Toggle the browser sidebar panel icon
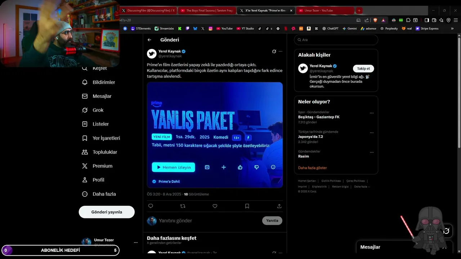The height and width of the screenshot is (259, 461). pyautogui.click(x=427, y=20)
